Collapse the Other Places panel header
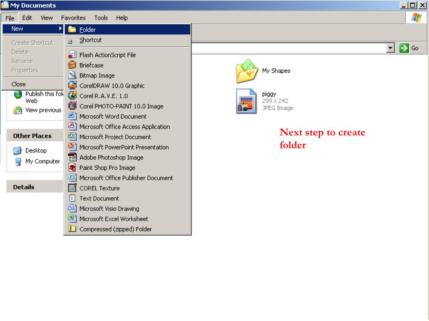Screen dimensions: 429x321 coord(35,136)
